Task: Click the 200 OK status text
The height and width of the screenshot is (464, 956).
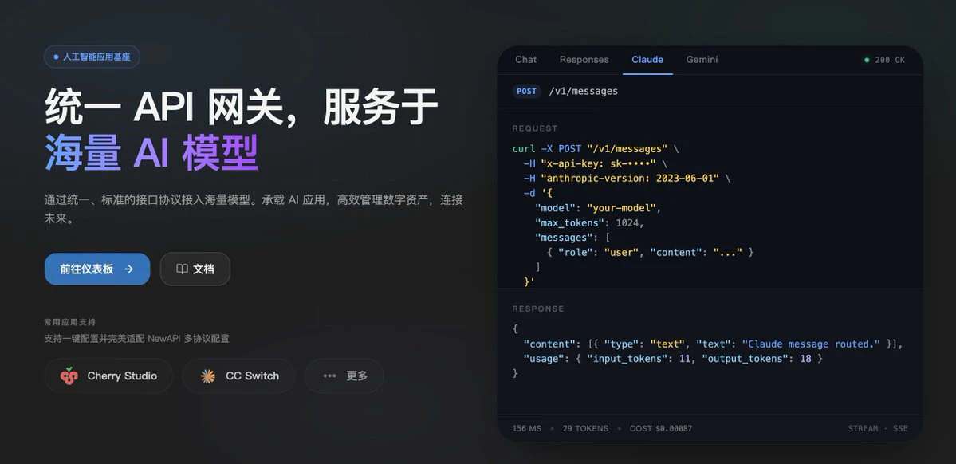Action: pos(890,60)
